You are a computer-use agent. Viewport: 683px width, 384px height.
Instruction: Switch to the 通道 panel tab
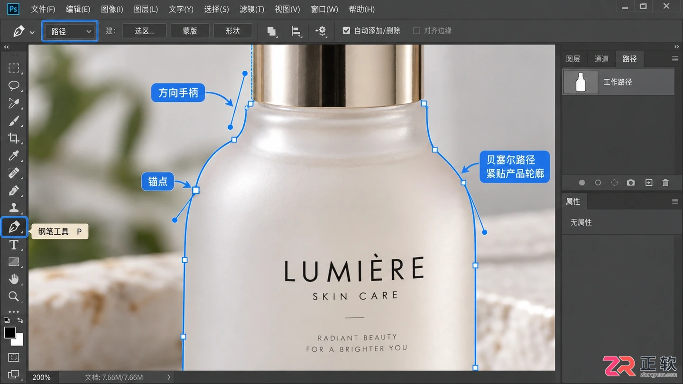tap(601, 59)
